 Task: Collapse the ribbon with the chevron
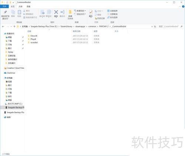tap(180, 7)
